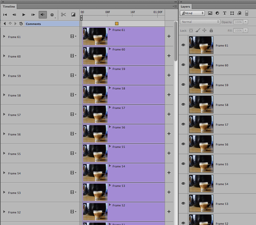
Task: Choose a transition with the fade icon
Action: click(x=73, y=15)
